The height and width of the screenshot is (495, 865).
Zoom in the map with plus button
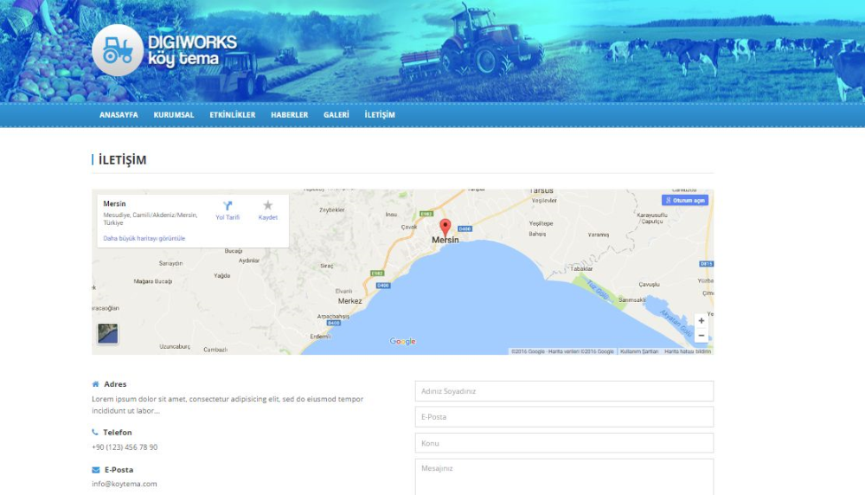click(702, 320)
